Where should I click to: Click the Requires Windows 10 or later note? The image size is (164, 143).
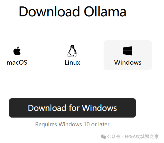point(72,125)
